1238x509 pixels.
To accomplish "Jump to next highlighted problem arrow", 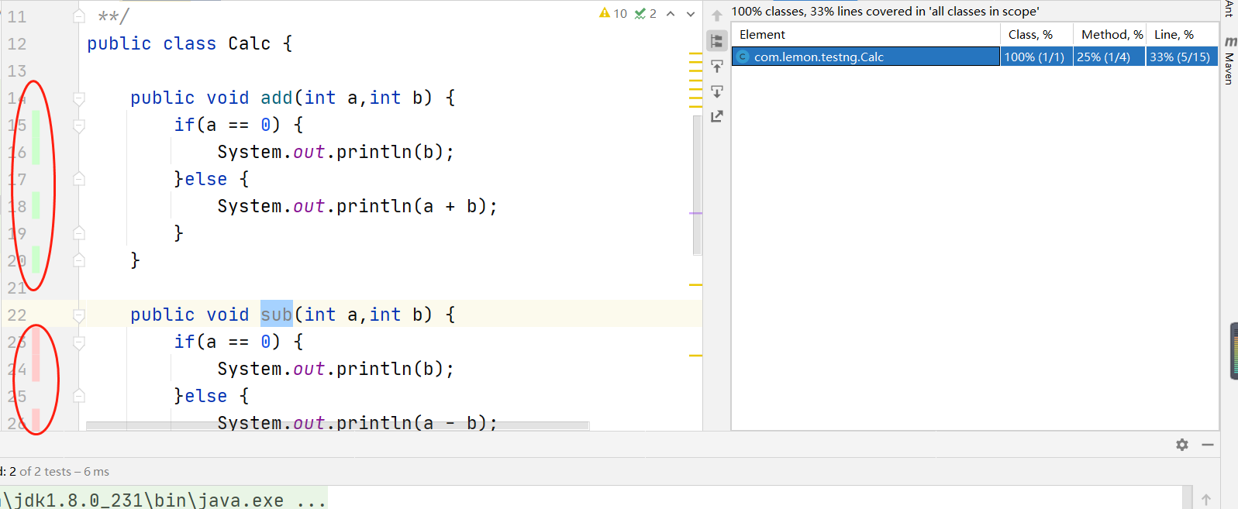I will click(691, 13).
